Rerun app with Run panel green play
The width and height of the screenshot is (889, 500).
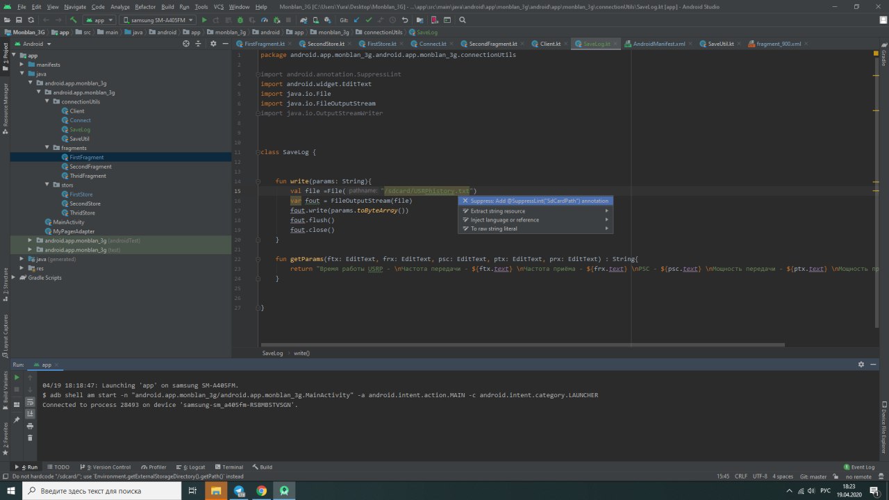point(17,377)
